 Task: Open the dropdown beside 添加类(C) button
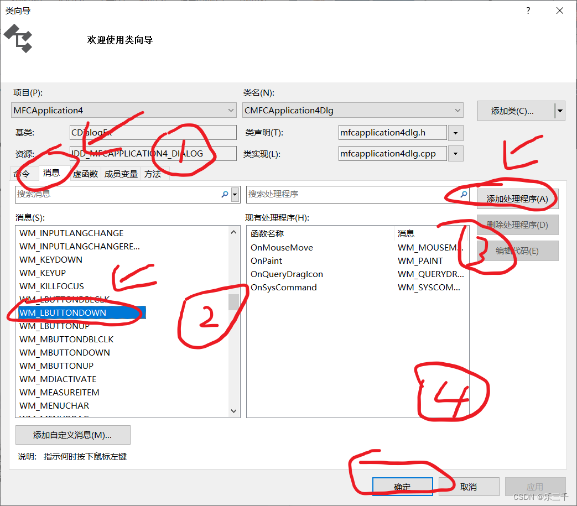[x=559, y=111]
